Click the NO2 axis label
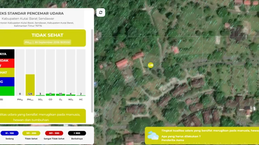Viewport: 259px width, 145px height. [x=71, y=99]
